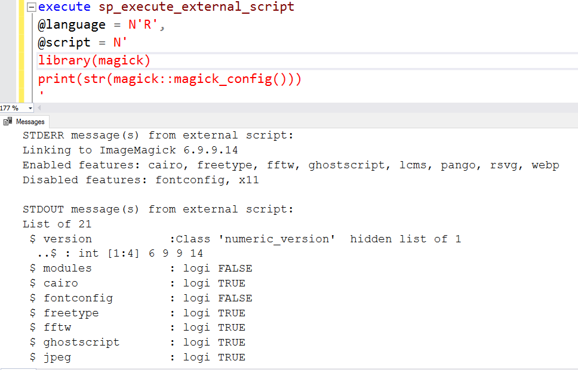Viewport: 578px width, 370px height.
Task: Switch to the Messages tab
Action: (x=29, y=122)
